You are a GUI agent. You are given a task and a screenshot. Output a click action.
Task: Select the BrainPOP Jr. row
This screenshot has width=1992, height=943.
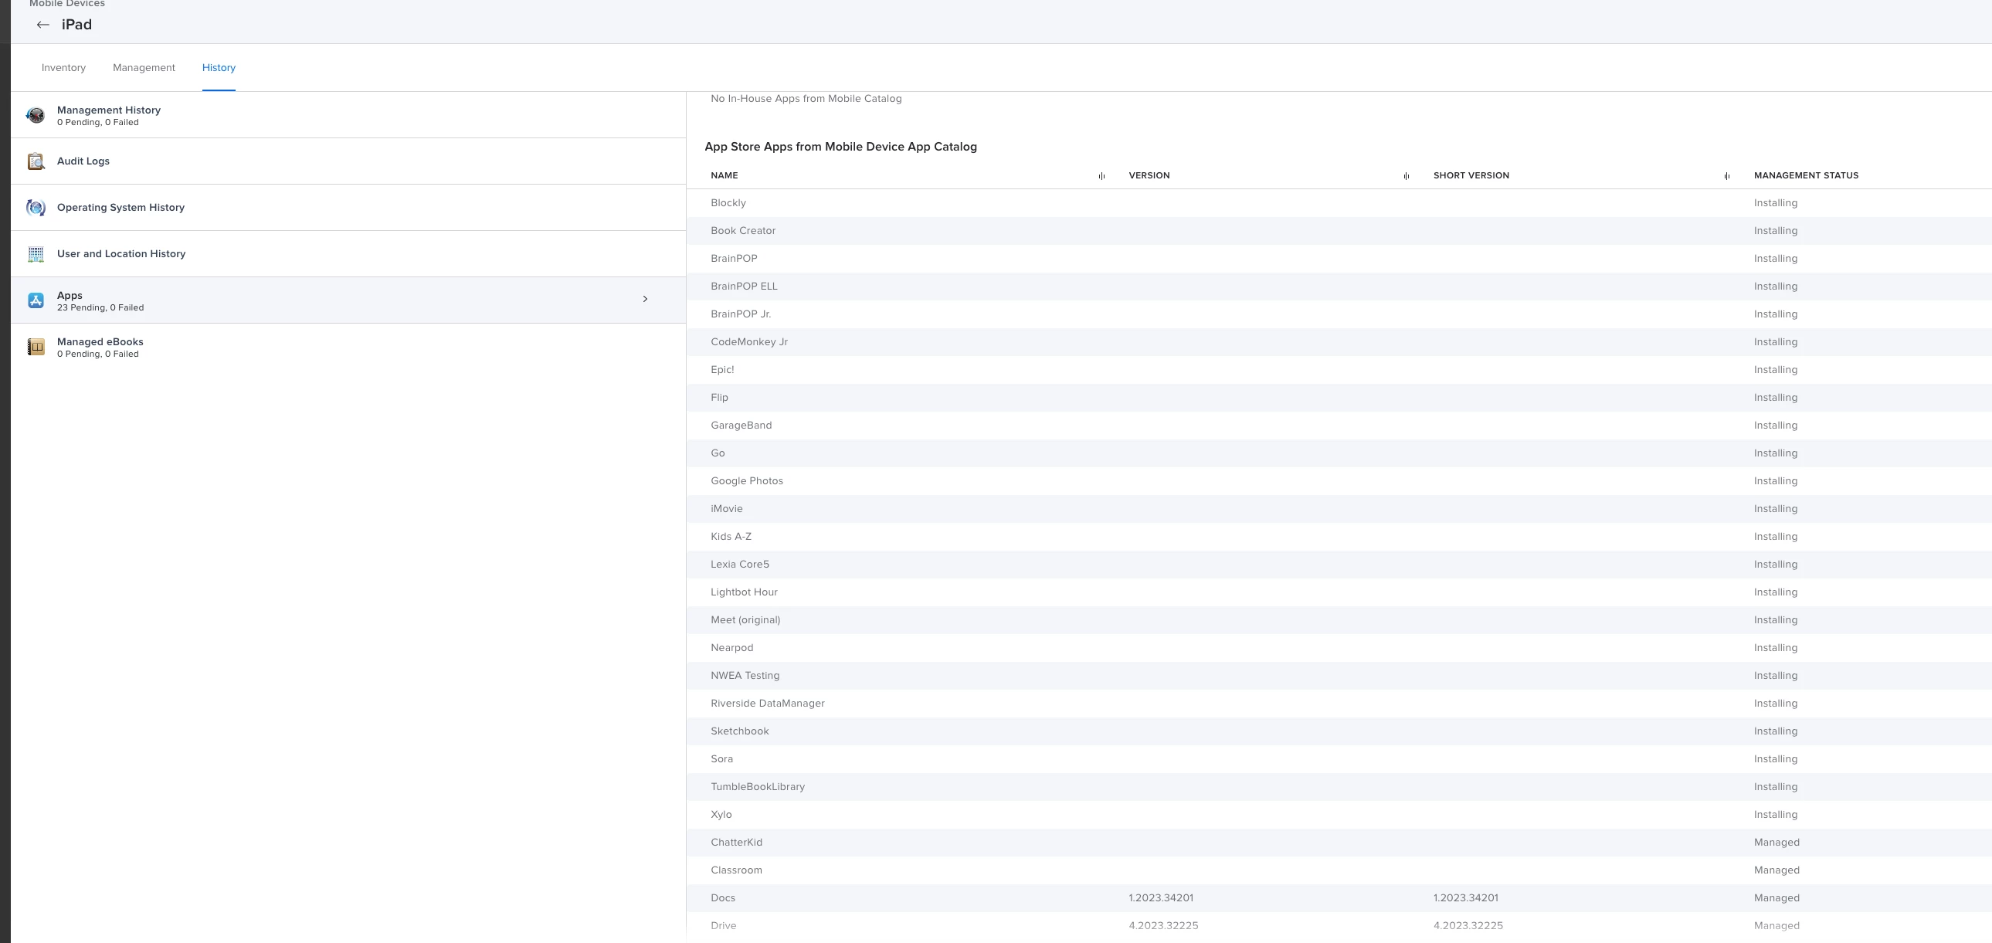click(1339, 314)
